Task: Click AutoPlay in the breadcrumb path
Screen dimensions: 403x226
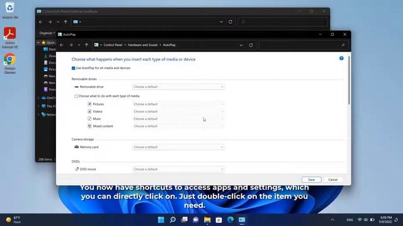Action: pyautogui.click(x=169, y=45)
